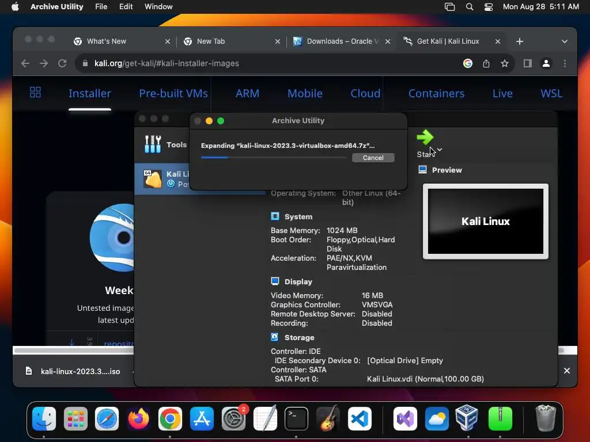Select the Live tab

[x=502, y=93]
